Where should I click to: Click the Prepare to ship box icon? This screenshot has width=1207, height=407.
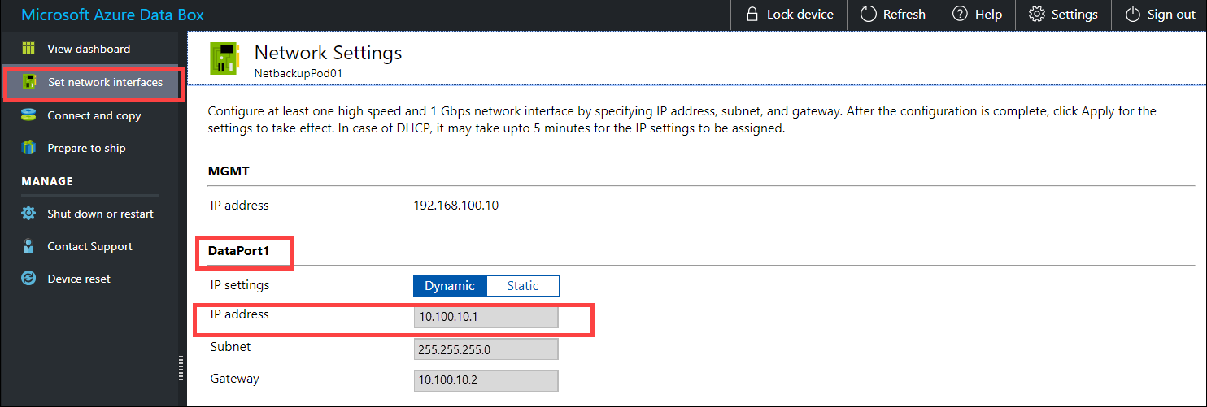[28, 148]
